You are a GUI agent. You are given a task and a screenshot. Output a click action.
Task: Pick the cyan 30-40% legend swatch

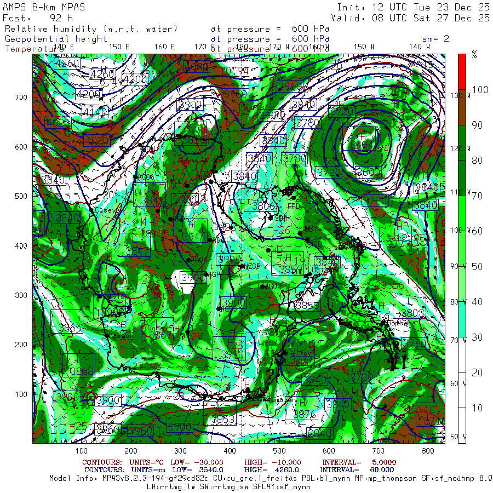(x=462, y=319)
